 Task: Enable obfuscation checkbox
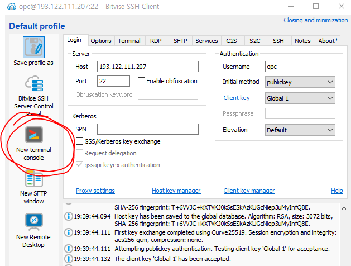(x=141, y=81)
